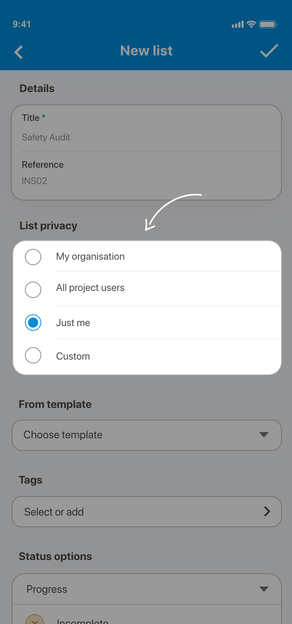Image resolution: width=292 pixels, height=624 pixels.
Task: Open the Choose template dropdown
Action: pos(147,435)
